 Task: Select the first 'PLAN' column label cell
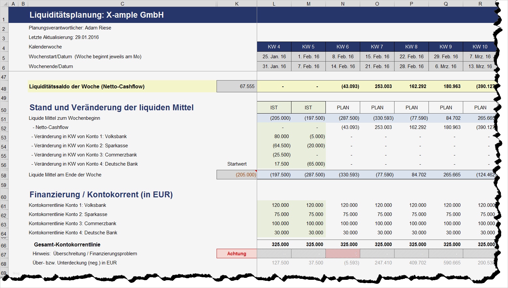tap(342, 107)
